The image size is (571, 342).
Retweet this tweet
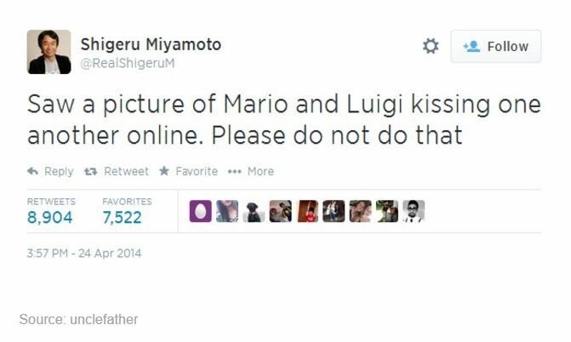tap(117, 171)
